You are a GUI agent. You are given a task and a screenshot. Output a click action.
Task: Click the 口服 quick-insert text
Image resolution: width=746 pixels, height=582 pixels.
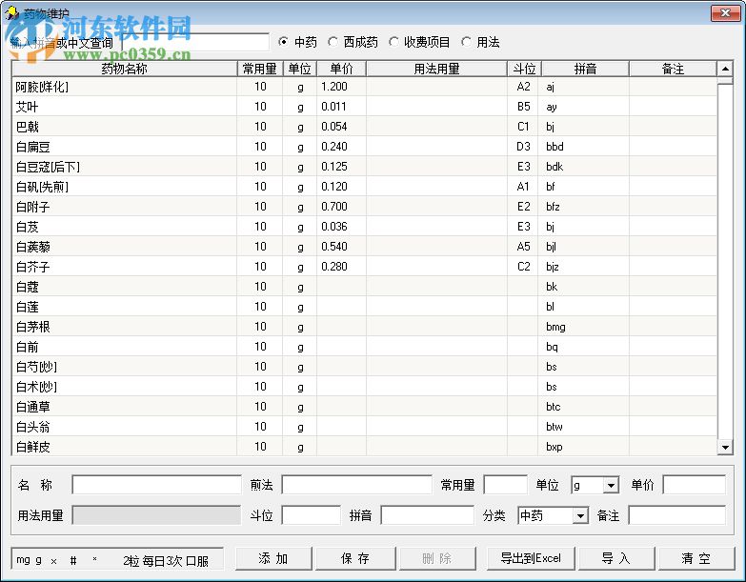coord(197,561)
